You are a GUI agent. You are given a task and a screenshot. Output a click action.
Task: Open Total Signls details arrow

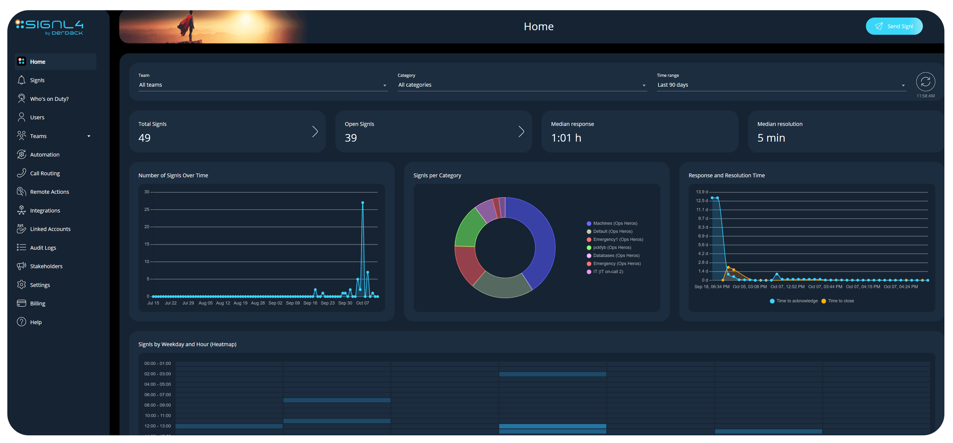[x=315, y=131]
